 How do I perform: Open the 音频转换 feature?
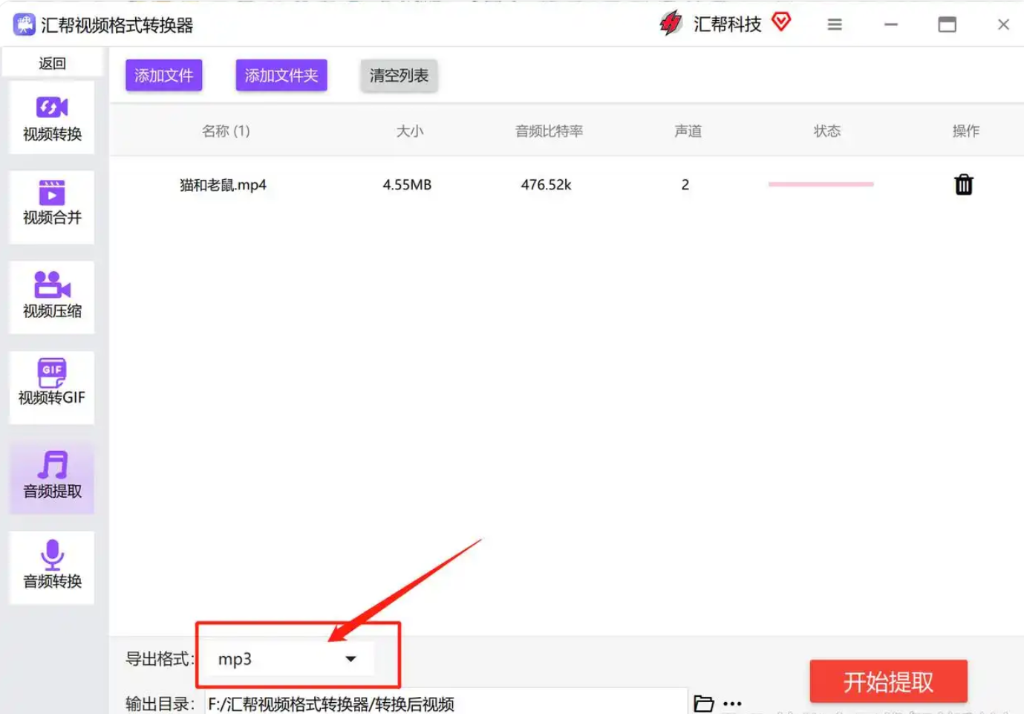[51, 568]
